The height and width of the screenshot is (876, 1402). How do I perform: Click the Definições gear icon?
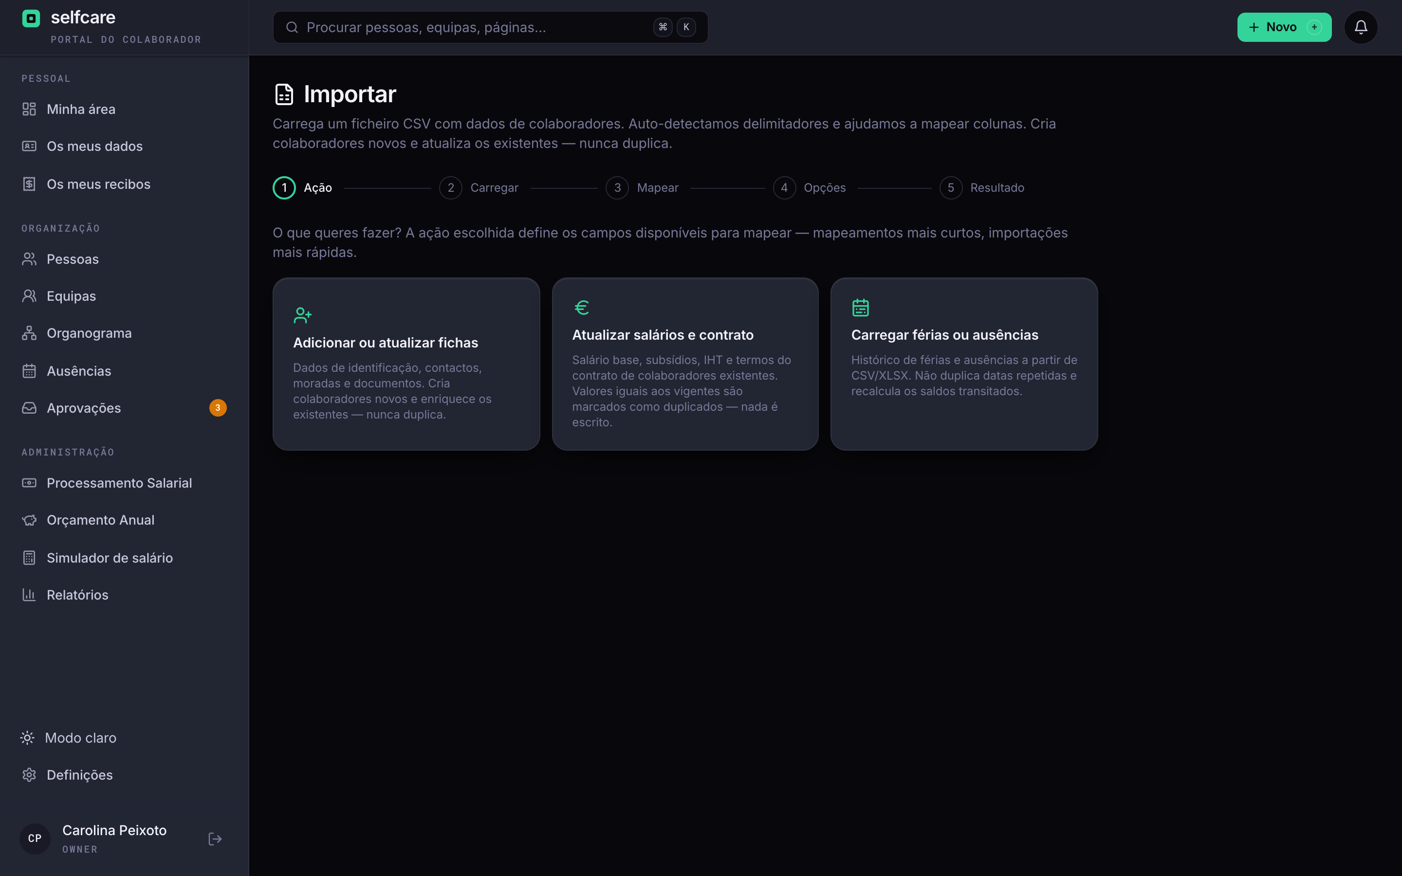[x=29, y=775]
